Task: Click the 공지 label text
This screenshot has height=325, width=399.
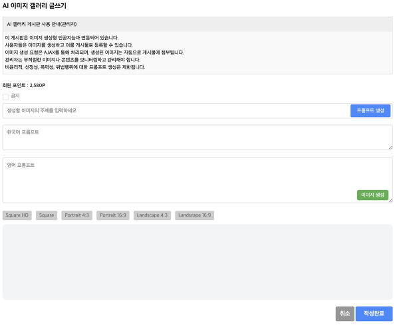Action: pos(15,96)
